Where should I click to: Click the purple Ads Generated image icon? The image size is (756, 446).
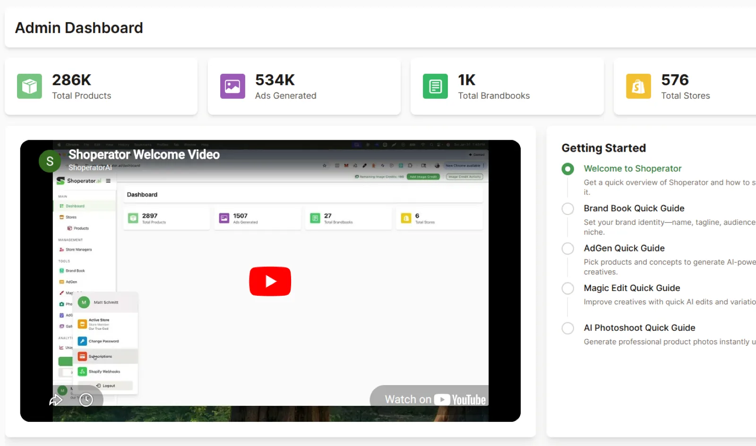pos(232,86)
